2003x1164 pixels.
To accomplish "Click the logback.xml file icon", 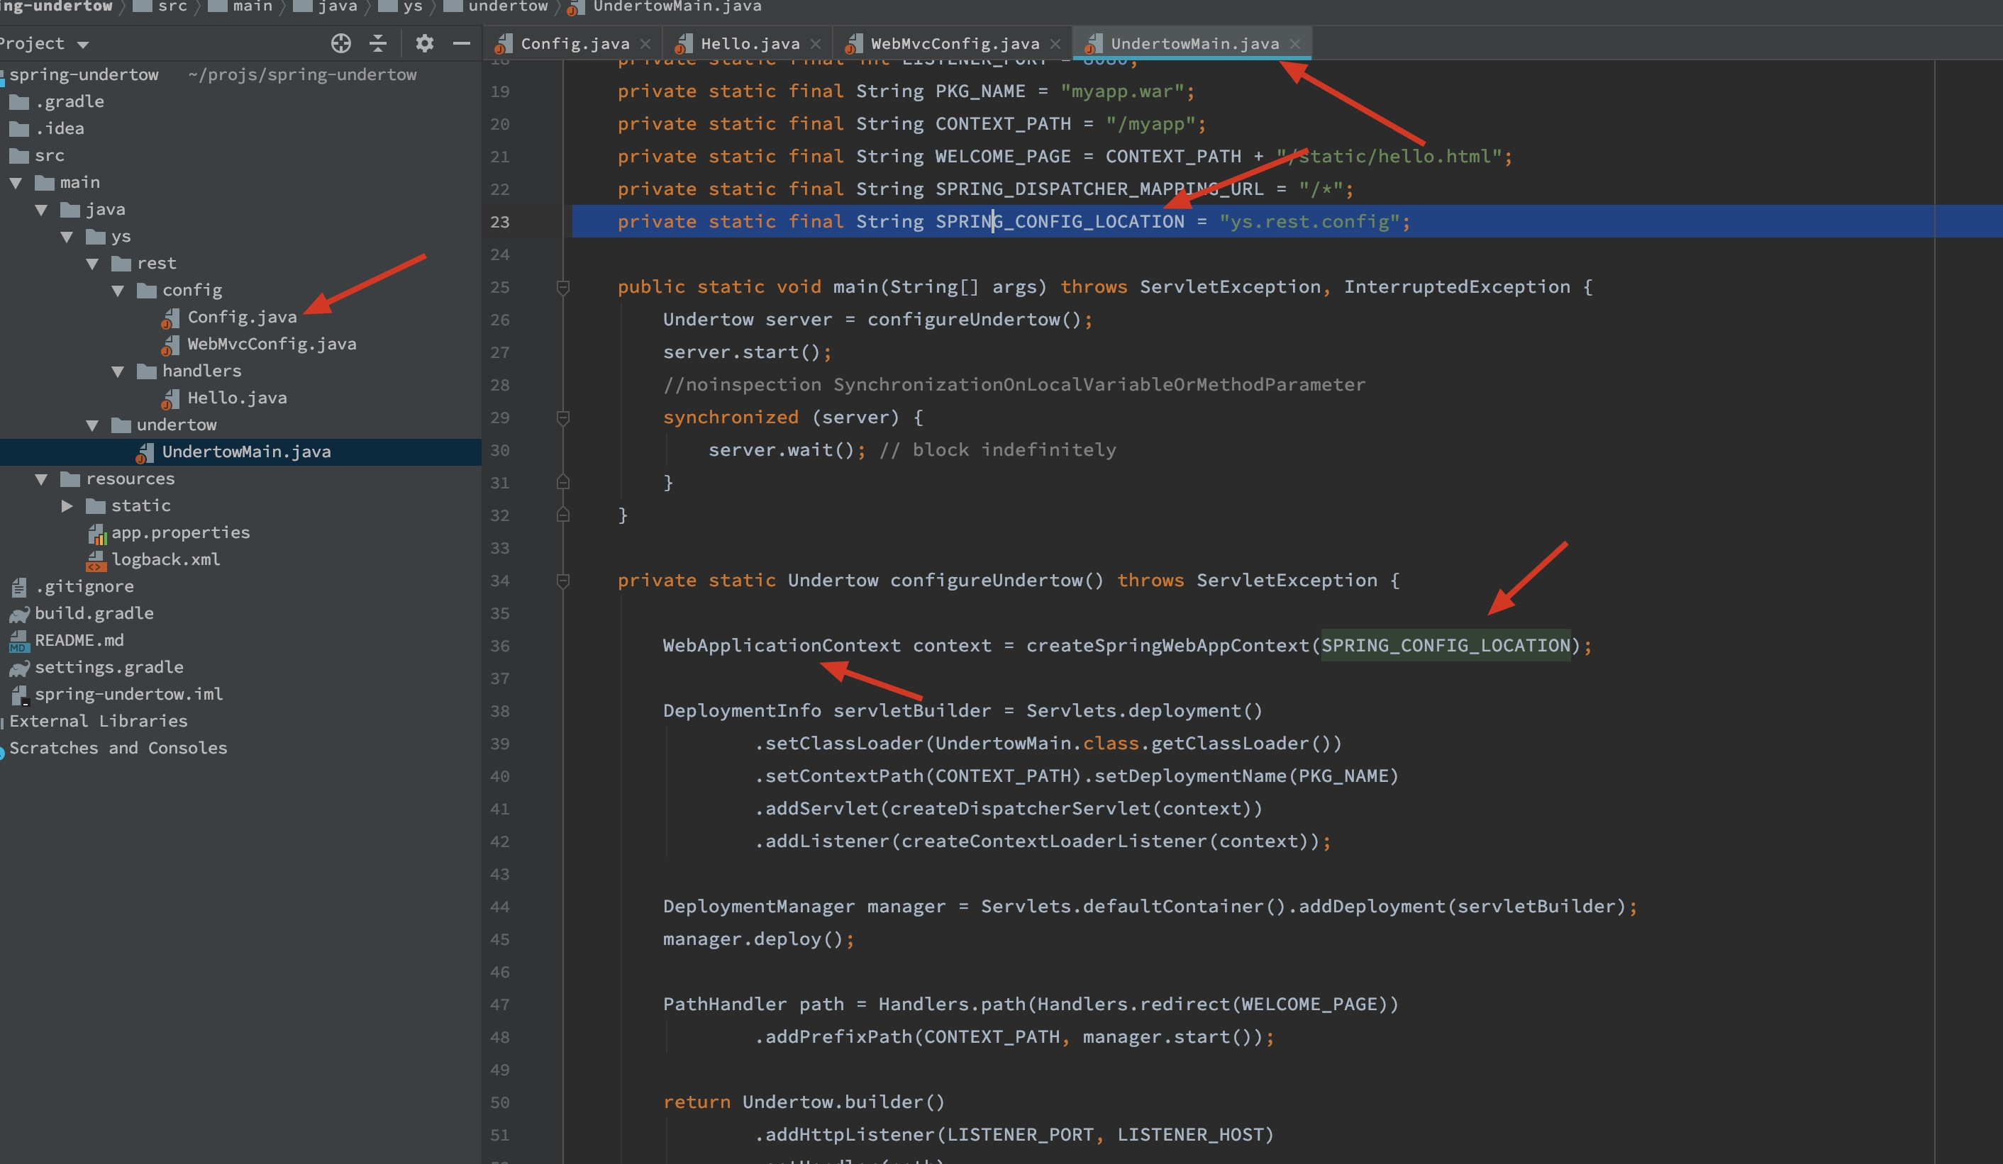I will (96, 560).
